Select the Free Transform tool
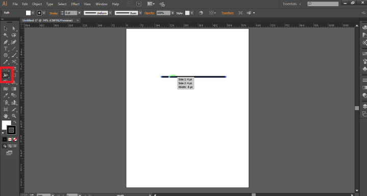Image resolution: width=367 pixels, height=196 pixels. 14,75
